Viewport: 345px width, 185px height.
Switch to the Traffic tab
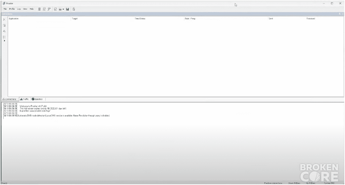24,99
